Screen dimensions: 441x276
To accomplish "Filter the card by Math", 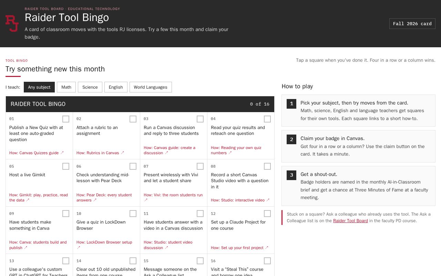I will 66,87.
